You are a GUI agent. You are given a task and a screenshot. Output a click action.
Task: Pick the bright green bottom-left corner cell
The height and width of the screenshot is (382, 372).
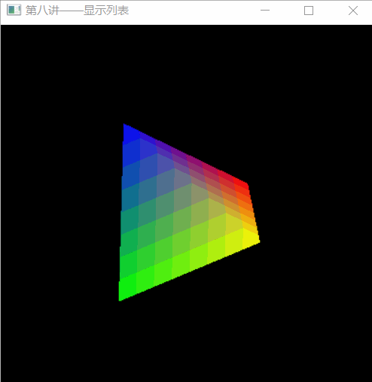point(127,288)
